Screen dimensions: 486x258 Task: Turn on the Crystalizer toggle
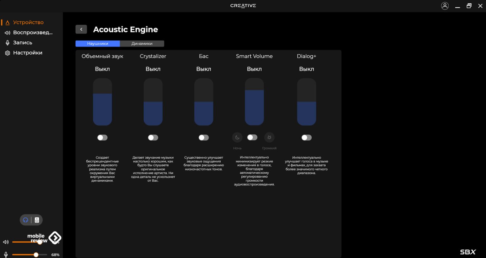click(x=153, y=138)
